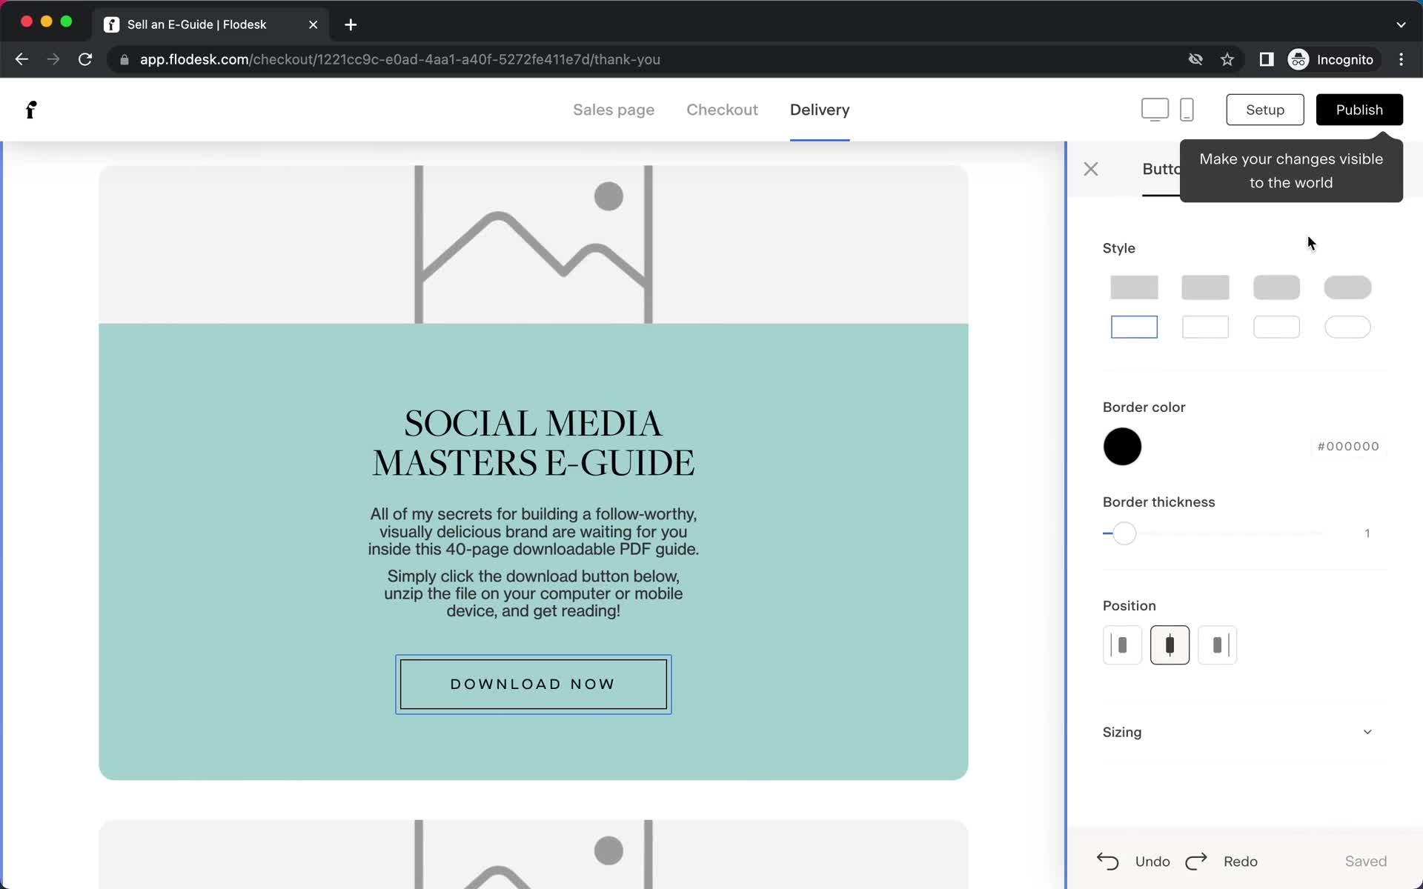Toggle center position alignment for button
This screenshot has width=1423, height=889.
(x=1170, y=645)
